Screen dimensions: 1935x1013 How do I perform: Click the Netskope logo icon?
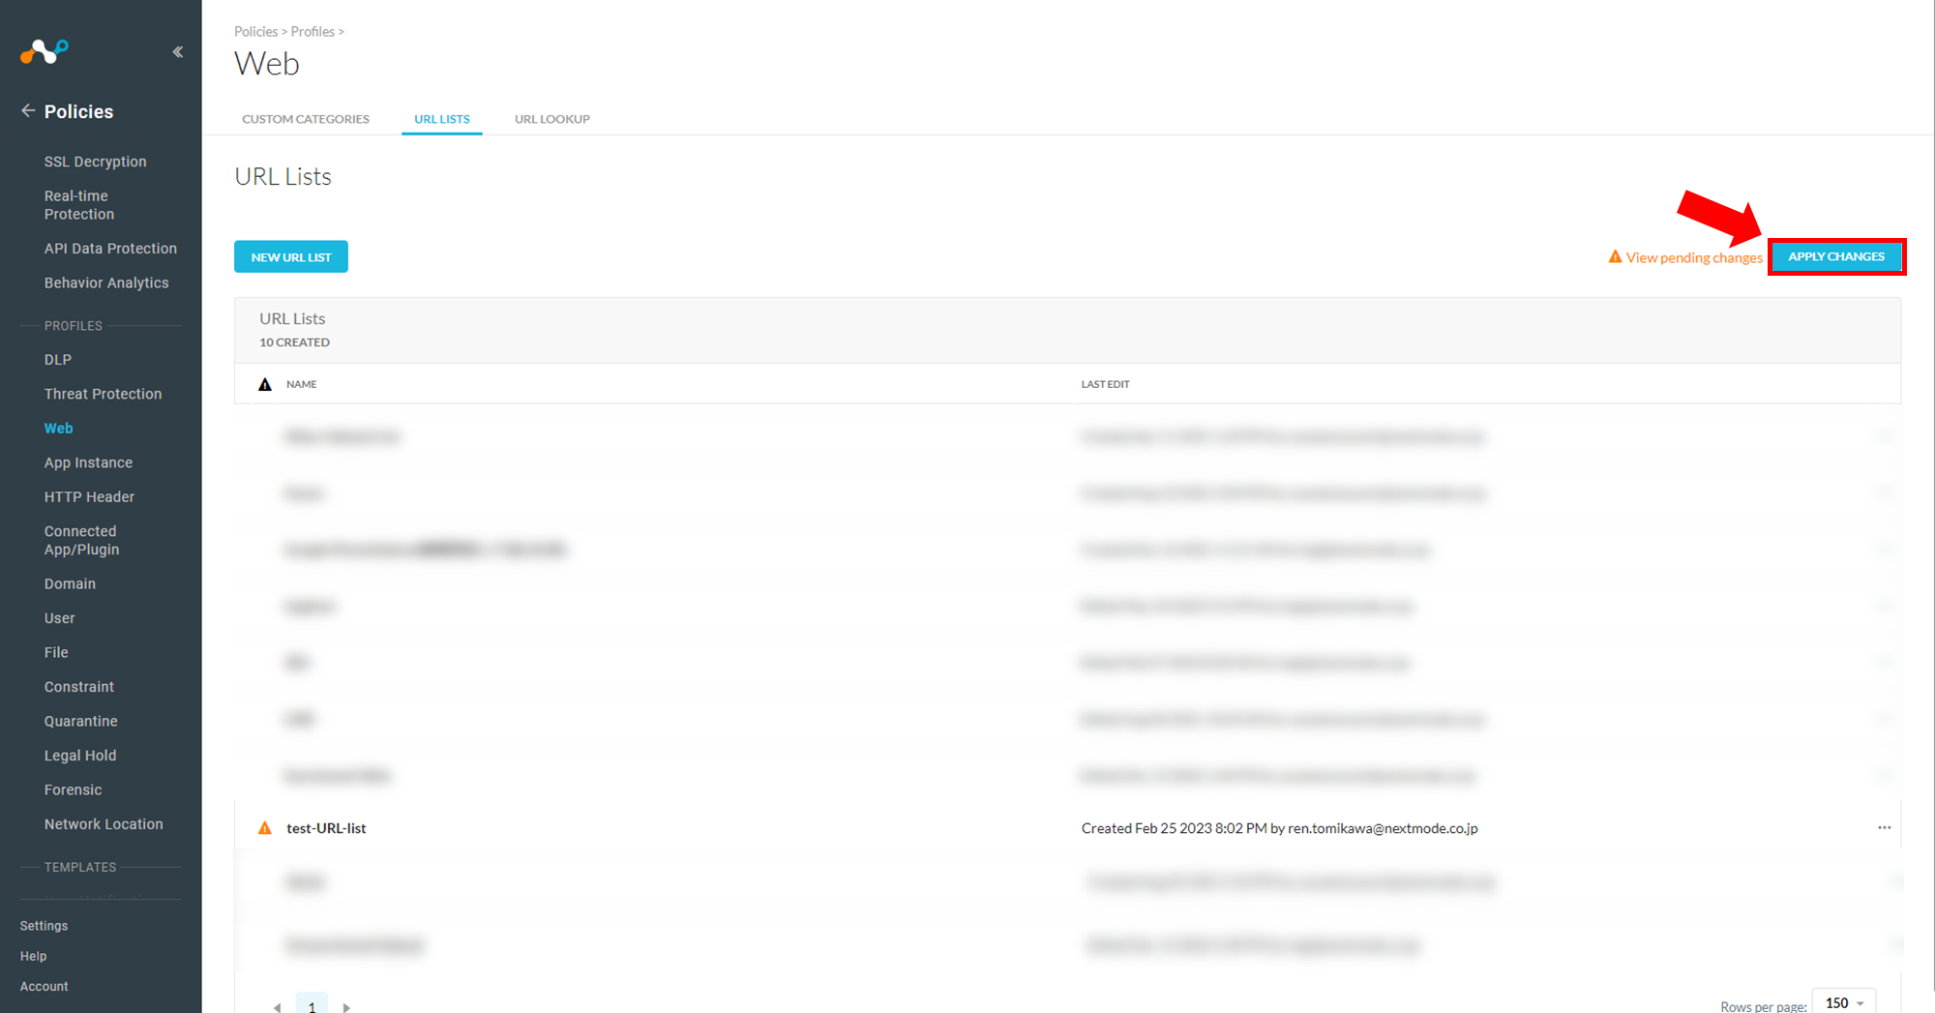tap(43, 51)
